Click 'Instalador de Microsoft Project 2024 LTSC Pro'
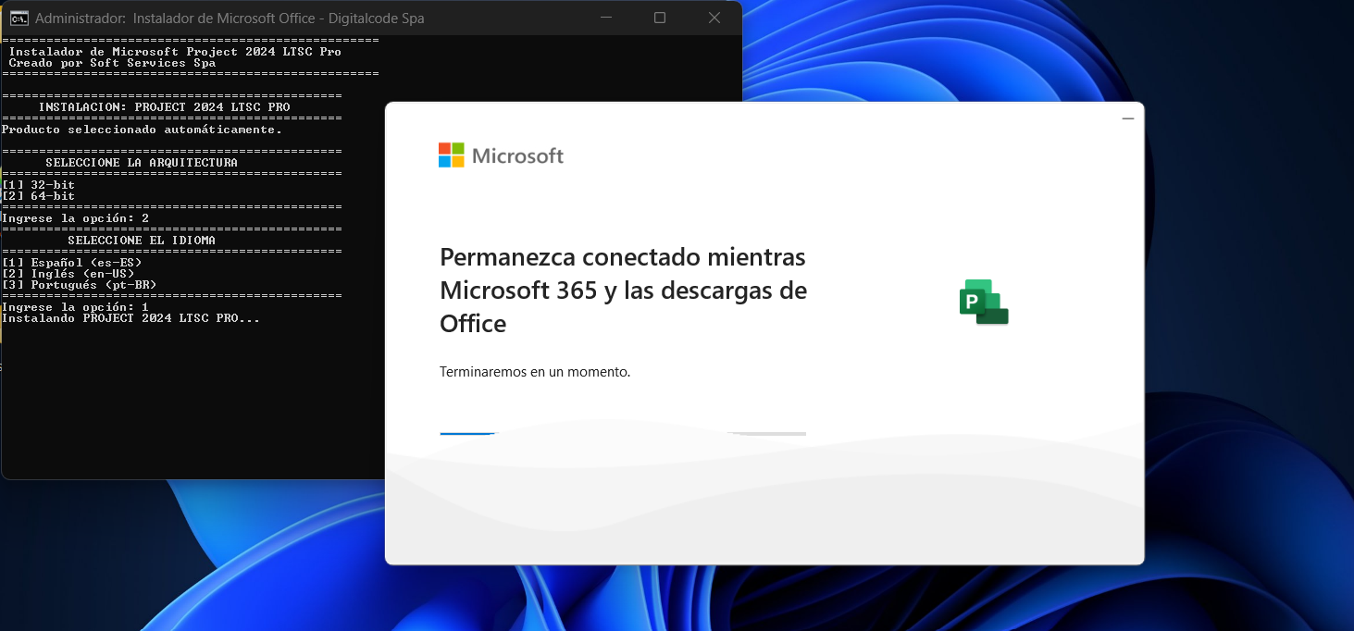1354x631 pixels. 175,52
